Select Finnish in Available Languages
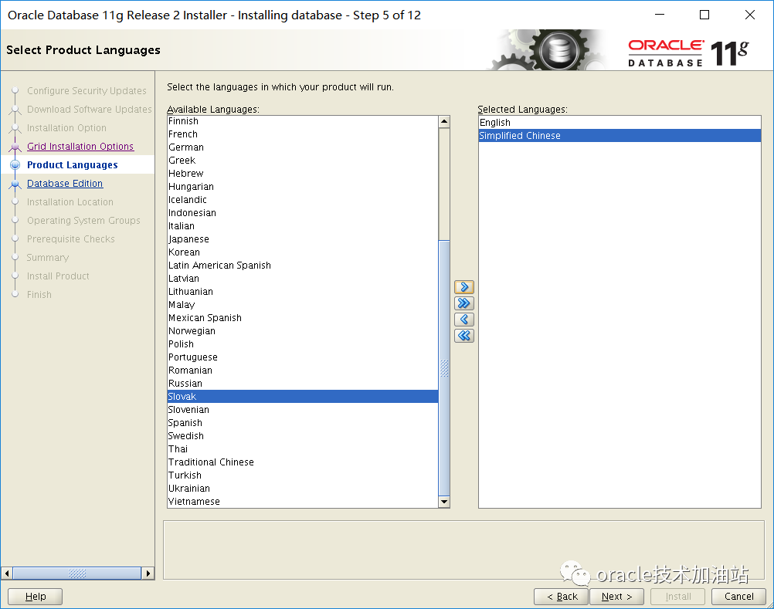Viewport: 774px width, 609px height. (303, 121)
